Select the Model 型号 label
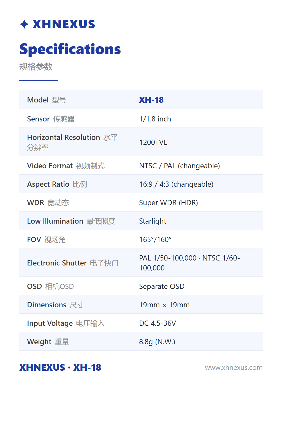Image resolution: width=282 pixels, height=423 pixels. point(47,100)
